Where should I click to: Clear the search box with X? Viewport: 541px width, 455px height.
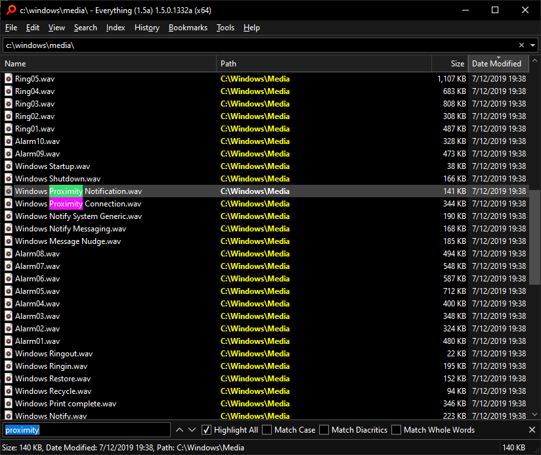click(521, 45)
